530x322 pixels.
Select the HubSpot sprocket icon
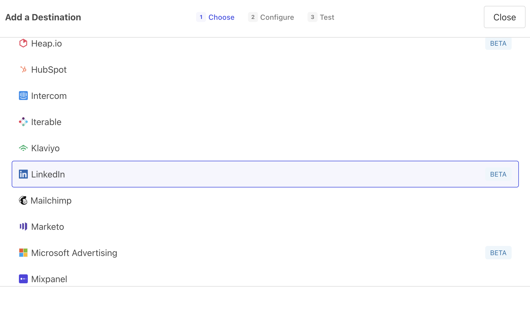(x=23, y=69)
